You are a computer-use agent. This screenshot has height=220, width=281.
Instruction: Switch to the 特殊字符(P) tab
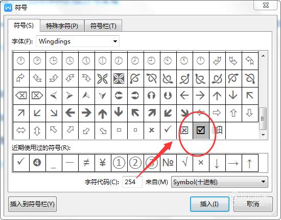click(x=62, y=26)
